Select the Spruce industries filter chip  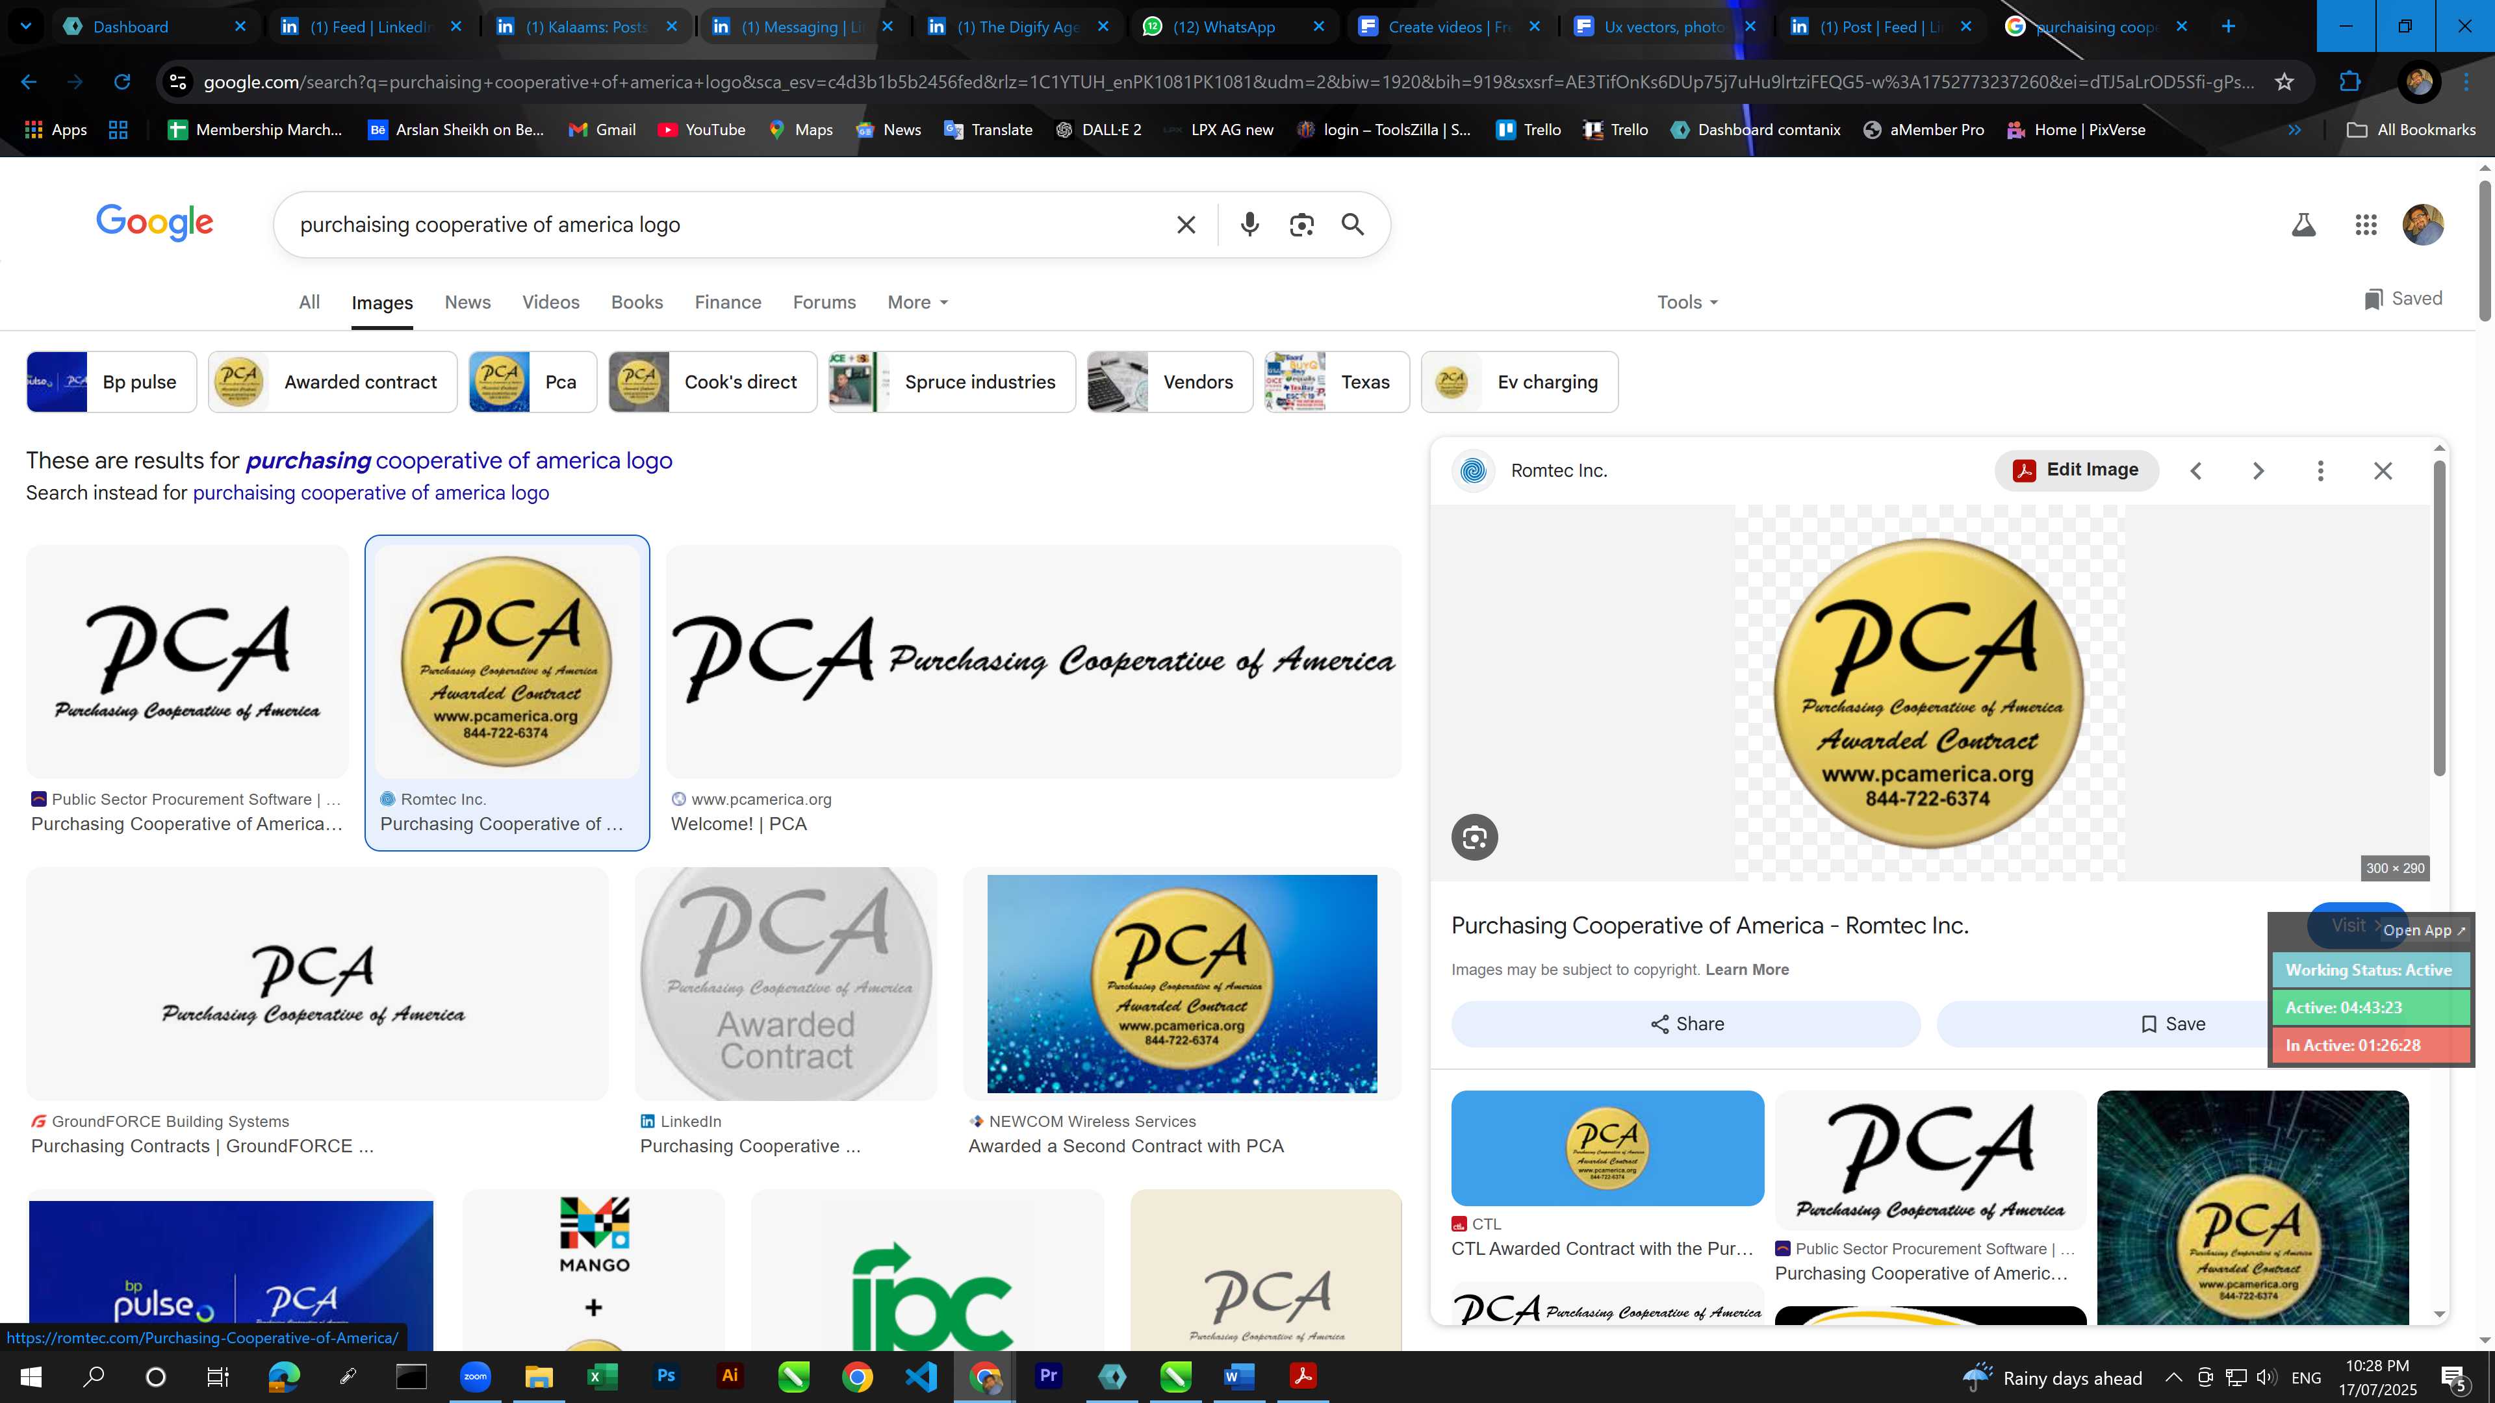(x=952, y=383)
